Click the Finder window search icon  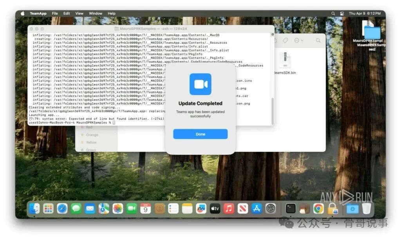pyautogui.click(x=318, y=40)
